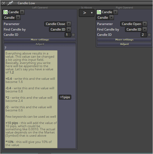Toggle checkbox next to +1pips field
Viewport: 153px width, 154px height.
point(73,97)
